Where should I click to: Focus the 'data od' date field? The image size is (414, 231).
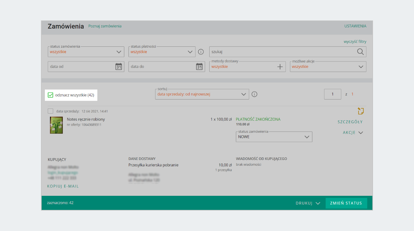[x=86, y=67]
